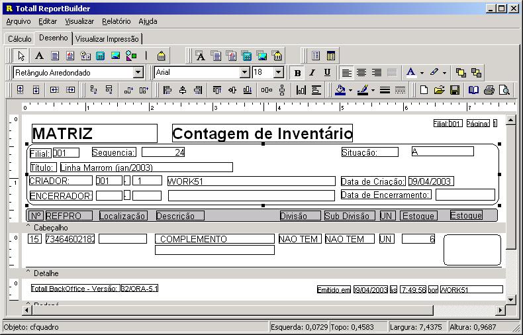Open report using folder icon
This screenshot has height=335, width=523.
point(439,90)
